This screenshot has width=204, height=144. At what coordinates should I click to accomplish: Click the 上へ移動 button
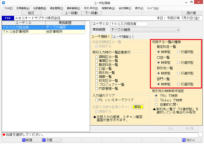(71, 13)
